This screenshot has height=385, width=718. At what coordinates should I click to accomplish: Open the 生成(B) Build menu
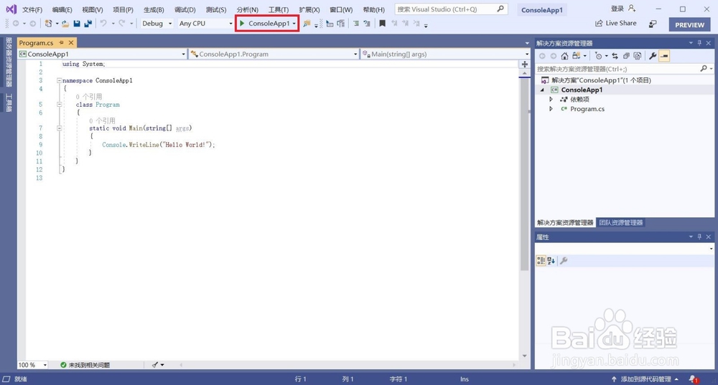pyautogui.click(x=154, y=9)
